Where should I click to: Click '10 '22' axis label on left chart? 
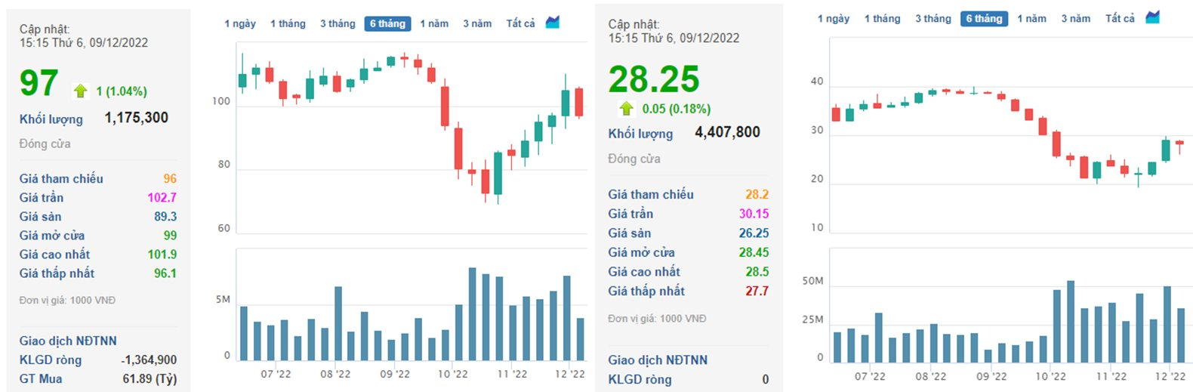click(452, 374)
